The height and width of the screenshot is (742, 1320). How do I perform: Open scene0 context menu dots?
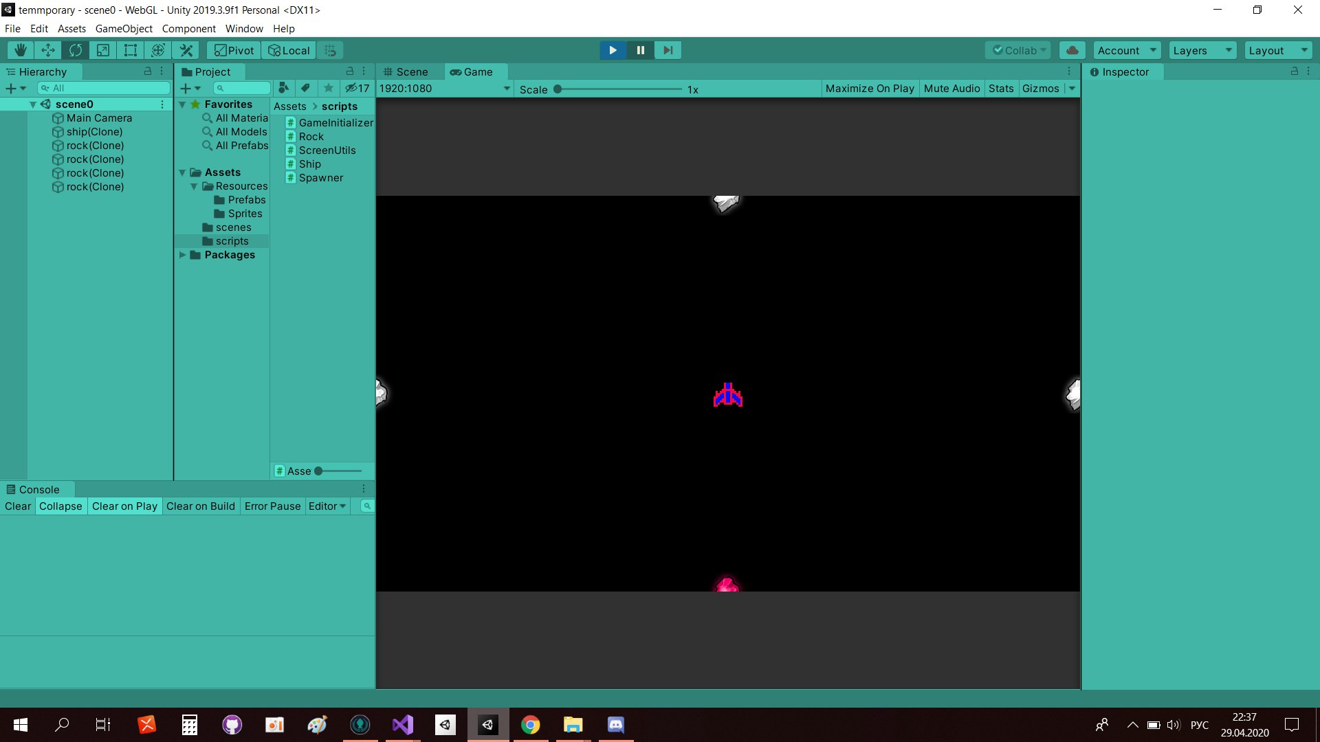click(x=162, y=104)
